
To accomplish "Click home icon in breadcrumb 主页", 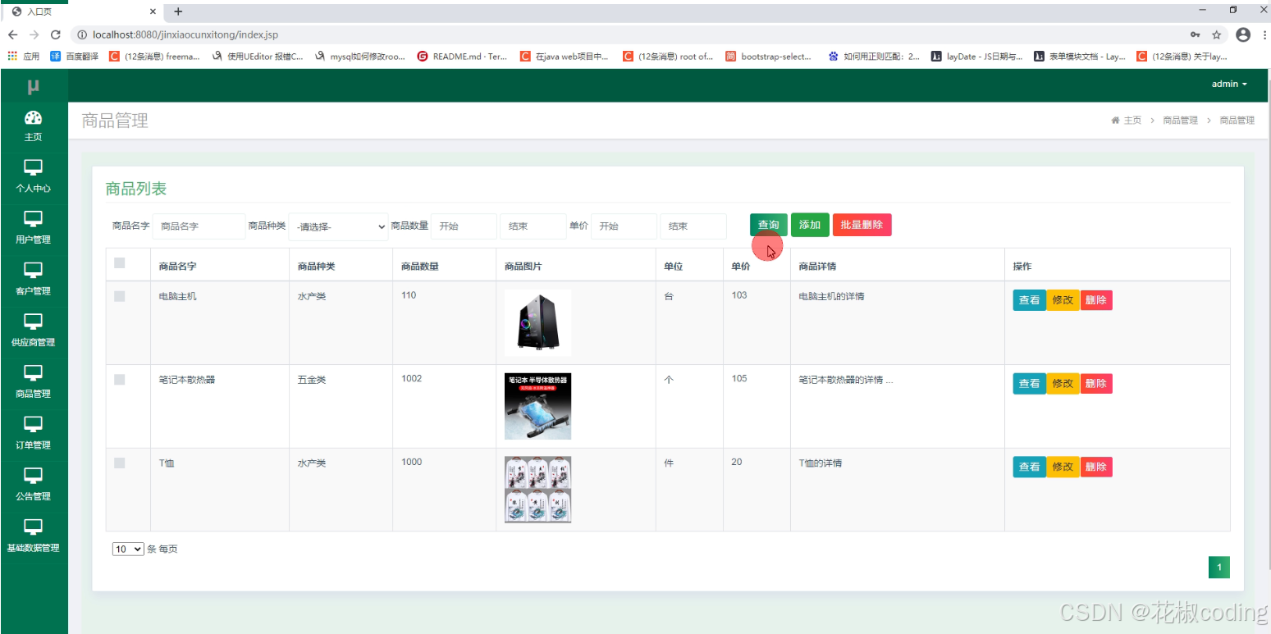I will coord(1115,121).
